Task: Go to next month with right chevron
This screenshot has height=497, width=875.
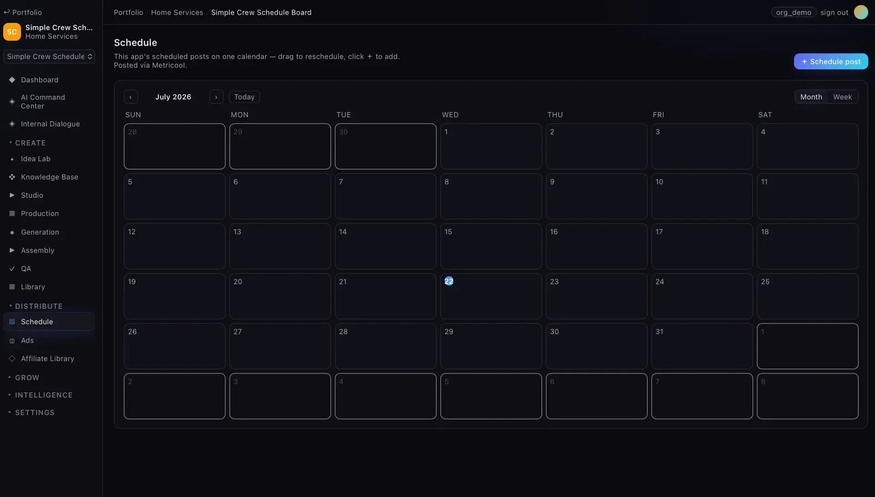Action: (x=216, y=97)
